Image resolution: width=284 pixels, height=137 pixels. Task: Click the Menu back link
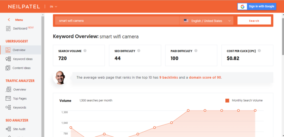pyautogui.click(x=19, y=20)
